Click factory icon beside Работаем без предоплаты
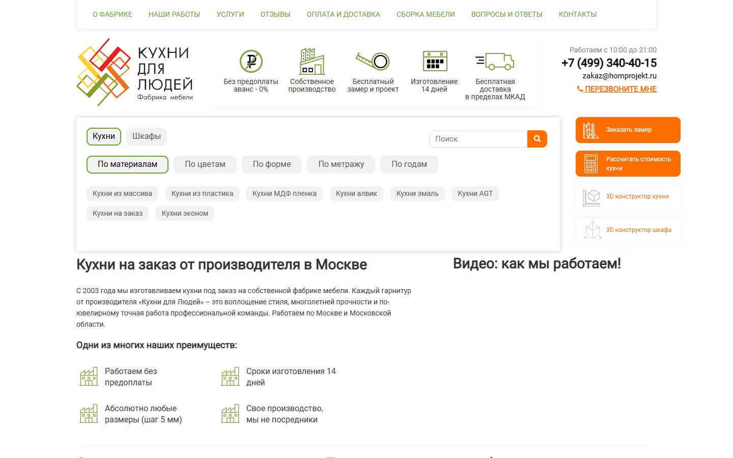The width and height of the screenshot is (733, 458). [89, 377]
